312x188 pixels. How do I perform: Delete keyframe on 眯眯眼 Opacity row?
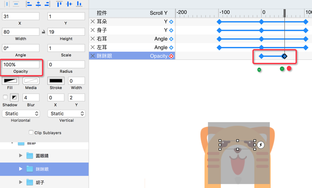pyautogui.click(x=171, y=56)
